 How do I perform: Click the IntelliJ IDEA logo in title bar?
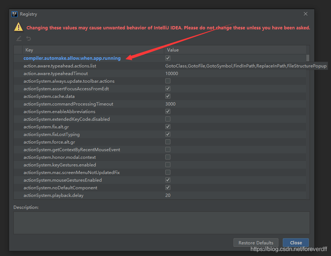15,14
